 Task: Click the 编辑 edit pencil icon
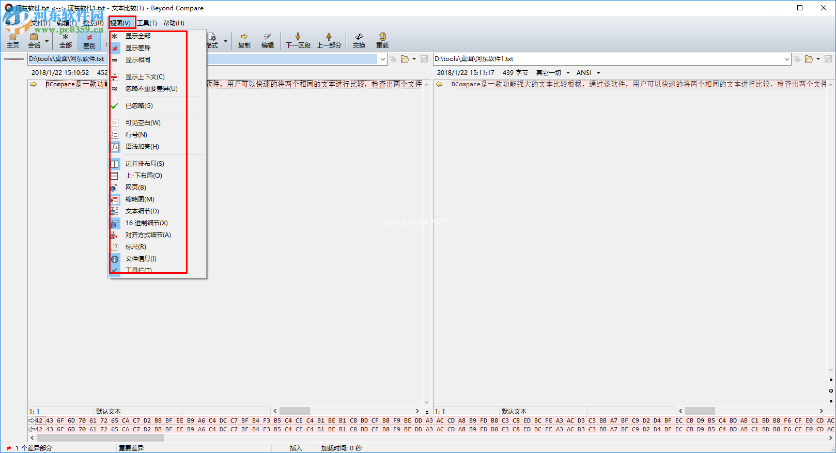268,41
